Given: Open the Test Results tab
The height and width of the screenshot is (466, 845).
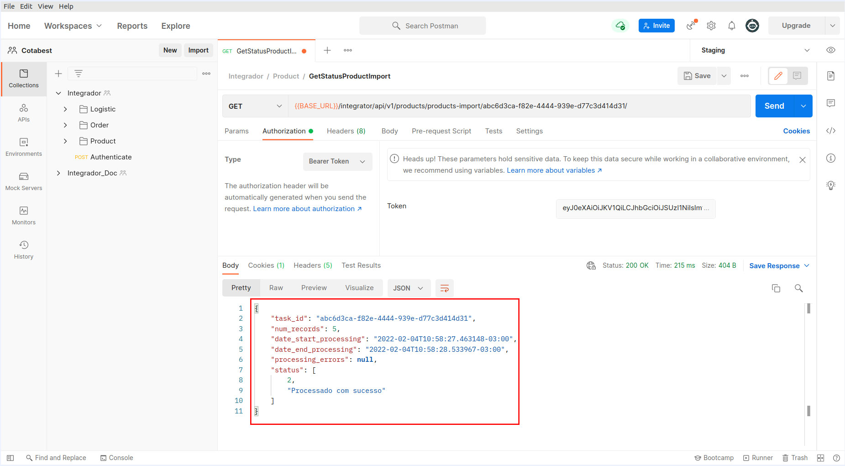Looking at the screenshot, I should point(361,265).
